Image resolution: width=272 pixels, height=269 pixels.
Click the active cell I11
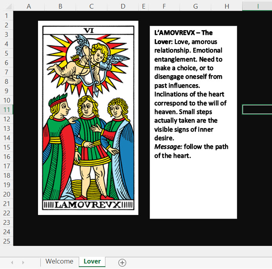257,110
